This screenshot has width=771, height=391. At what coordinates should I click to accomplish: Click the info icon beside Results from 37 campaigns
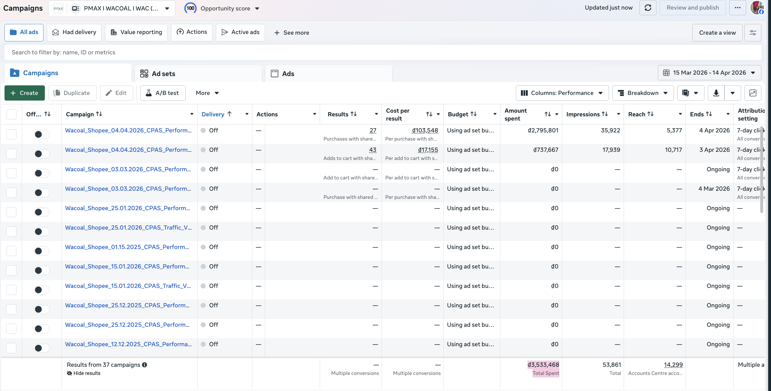144,365
